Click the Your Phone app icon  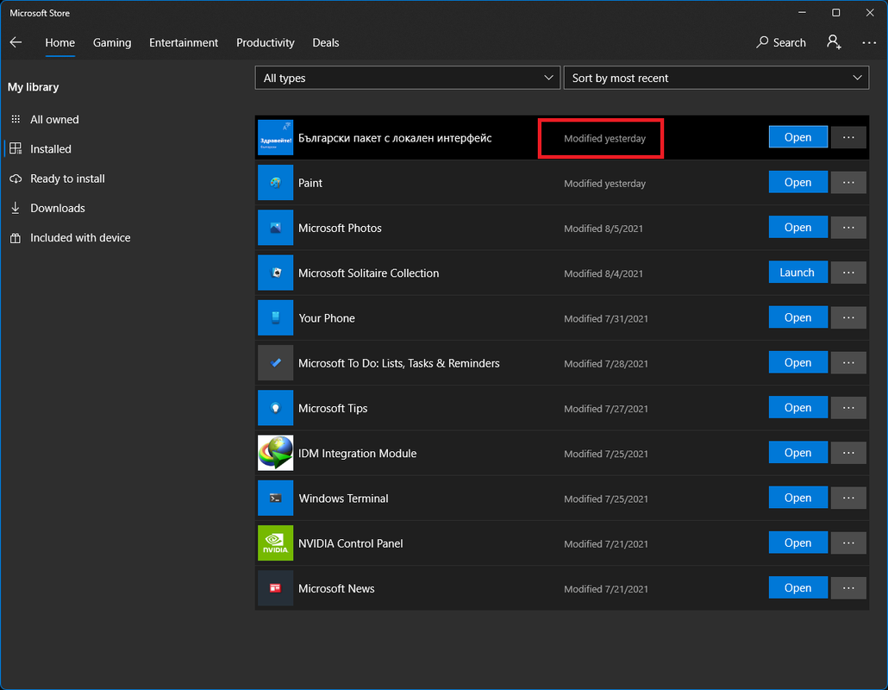pos(275,317)
